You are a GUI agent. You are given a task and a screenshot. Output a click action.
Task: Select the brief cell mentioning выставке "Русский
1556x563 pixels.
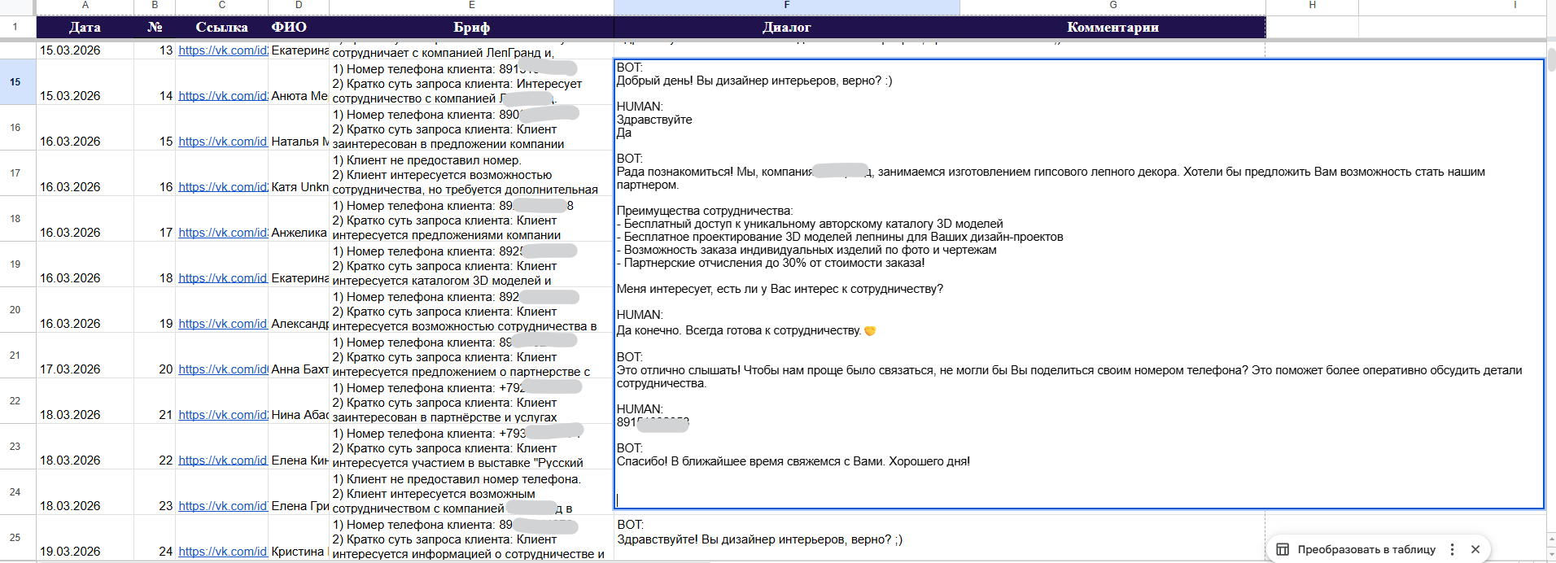(x=472, y=447)
